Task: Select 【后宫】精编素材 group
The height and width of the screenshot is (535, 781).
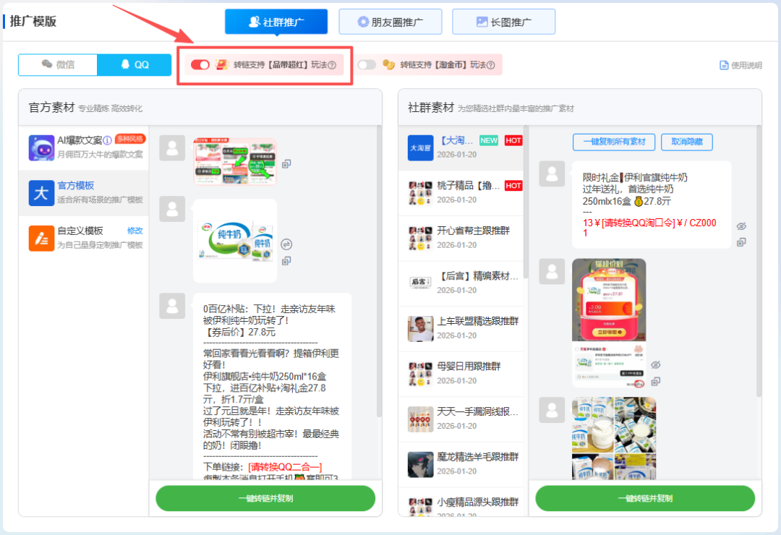Action: pyautogui.click(x=461, y=283)
